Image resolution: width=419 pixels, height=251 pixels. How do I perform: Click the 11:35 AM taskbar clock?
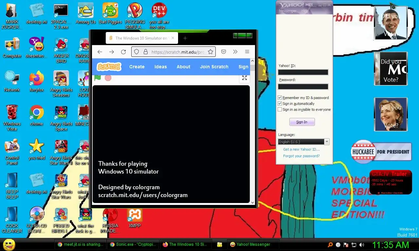click(391, 245)
